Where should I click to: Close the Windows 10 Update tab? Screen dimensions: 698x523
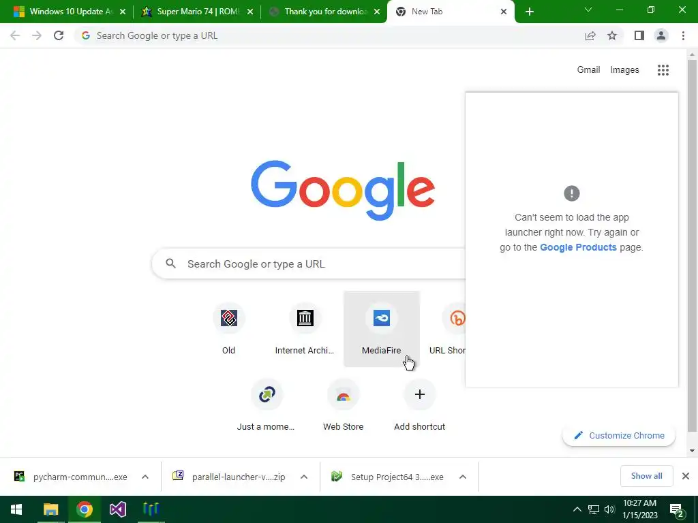[x=123, y=12]
